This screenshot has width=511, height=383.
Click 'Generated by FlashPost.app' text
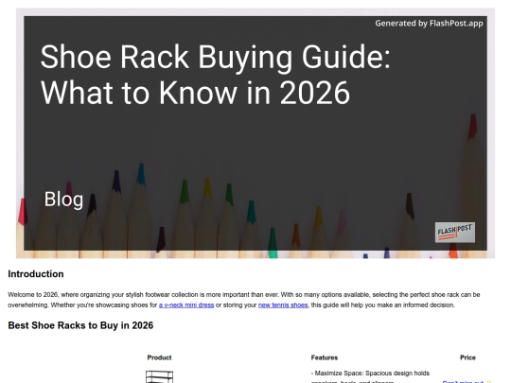[429, 24]
